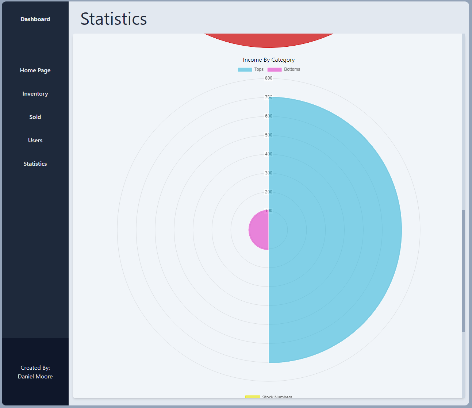Screen dimensions: 472x408
Task: Toggle the yellow Stock Numbers legend box
Action: (253, 397)
